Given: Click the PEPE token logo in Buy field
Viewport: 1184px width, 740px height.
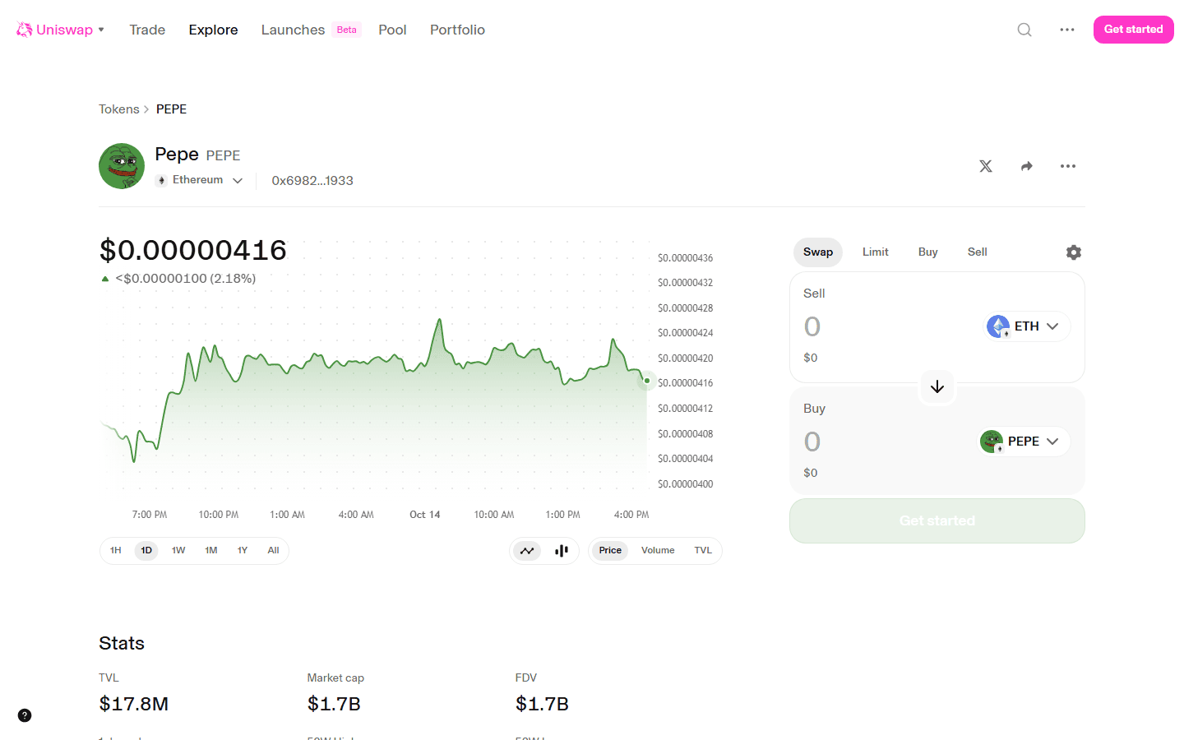Looking at the screenshot, I should (992, 442).
